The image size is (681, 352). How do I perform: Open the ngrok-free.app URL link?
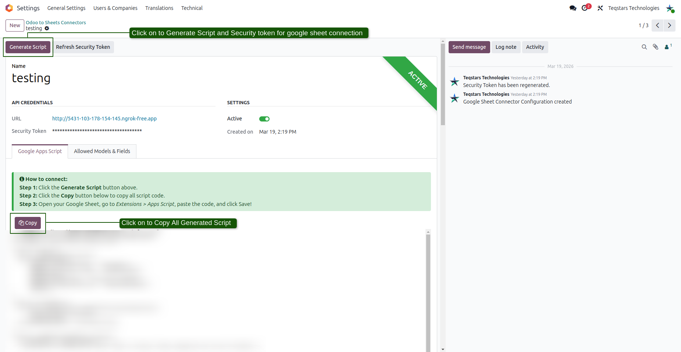[x=104, y=119]
